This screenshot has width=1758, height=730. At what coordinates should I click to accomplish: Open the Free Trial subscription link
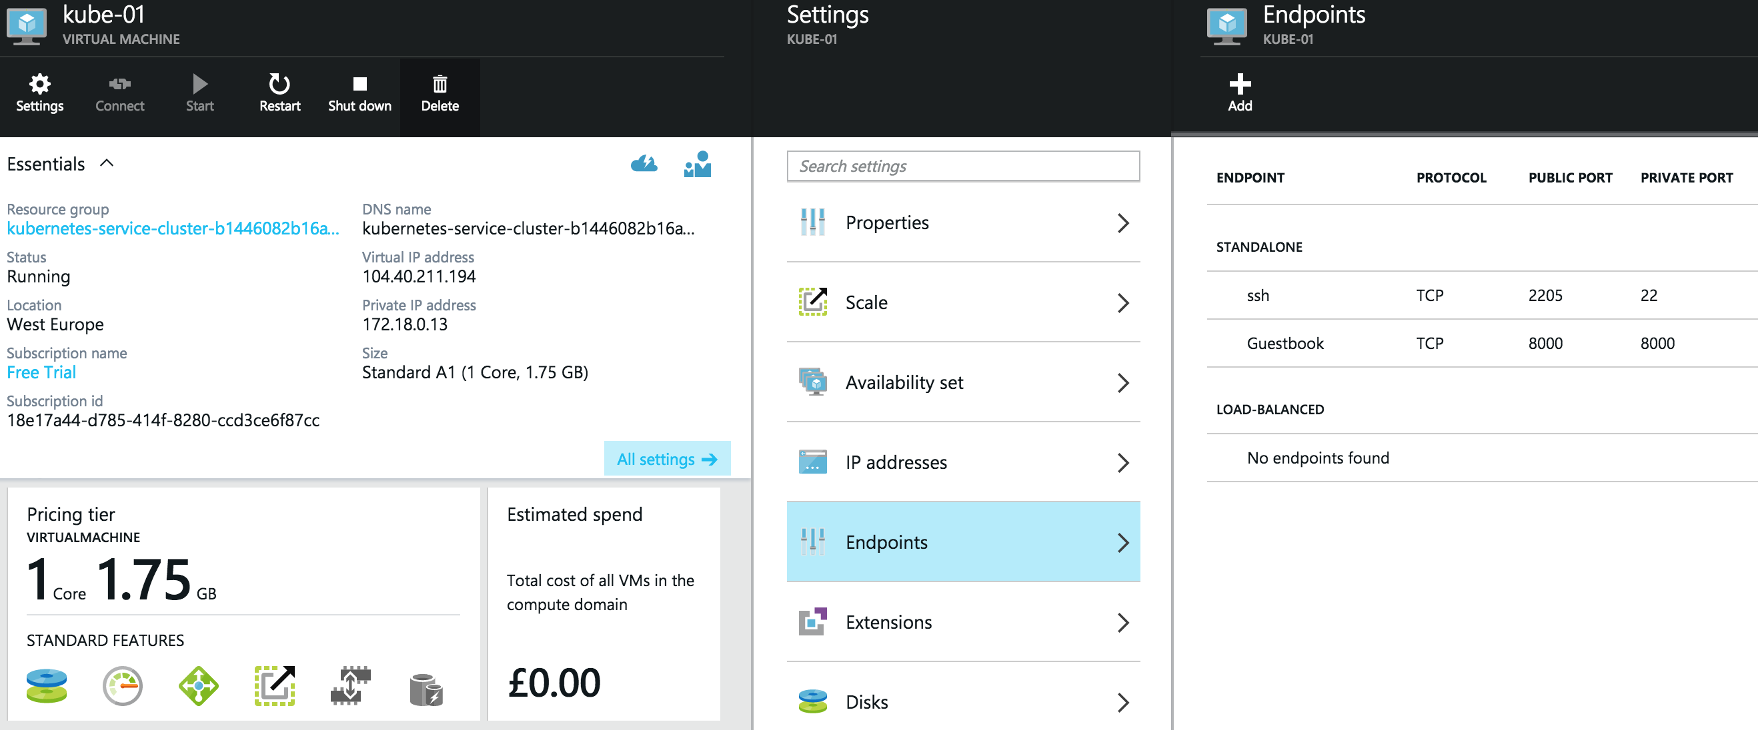point(41,372)
